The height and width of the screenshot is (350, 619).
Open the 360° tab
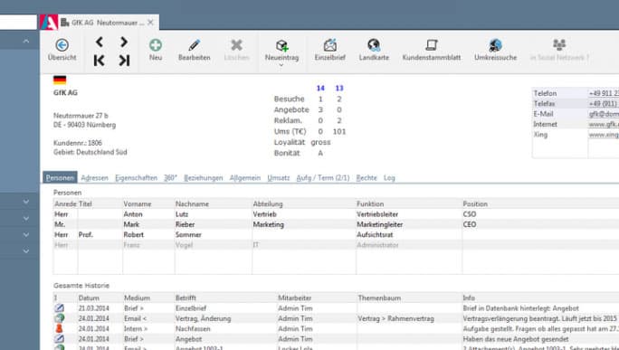[x=170, y=178]
